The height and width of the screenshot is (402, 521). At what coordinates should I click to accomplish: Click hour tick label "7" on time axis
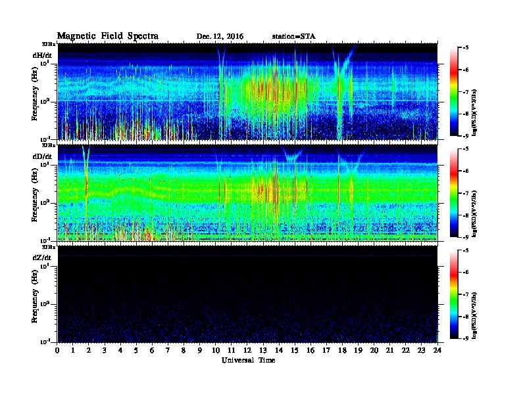tap(168, 350)
